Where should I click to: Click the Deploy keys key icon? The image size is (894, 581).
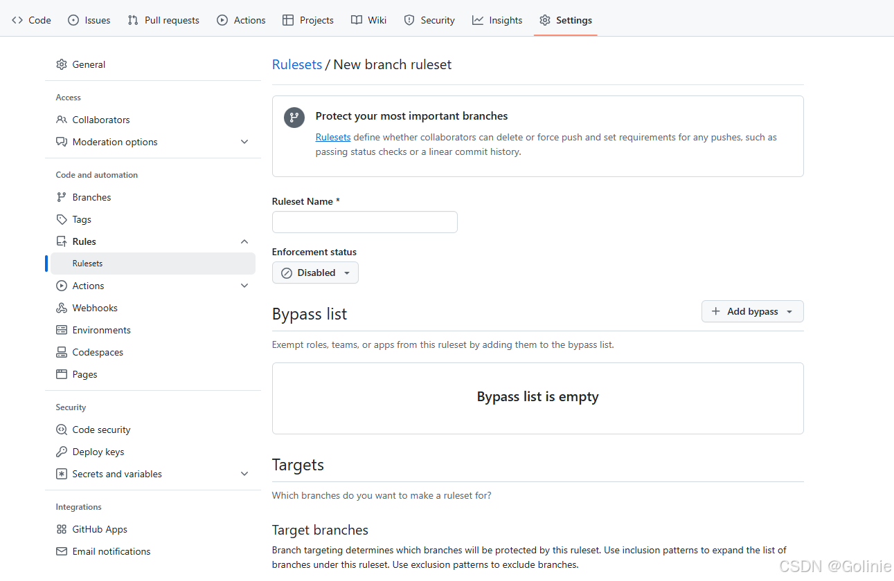click(x=62, y=452)
